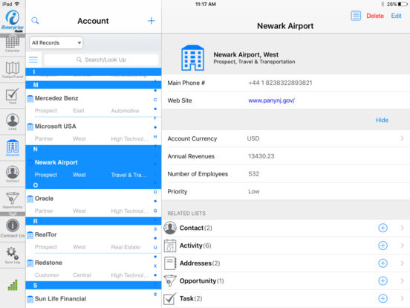Select the Sun Life Financial account

click(x=94, y=299)
